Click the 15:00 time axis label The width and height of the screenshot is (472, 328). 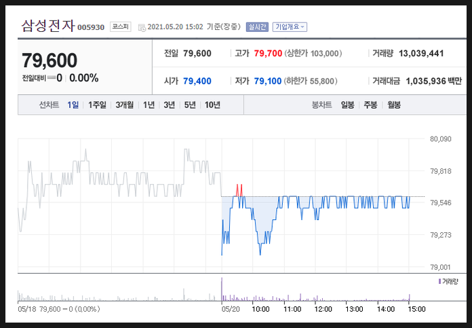(416, 309)
